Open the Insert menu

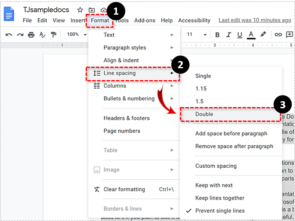[78, 20]
